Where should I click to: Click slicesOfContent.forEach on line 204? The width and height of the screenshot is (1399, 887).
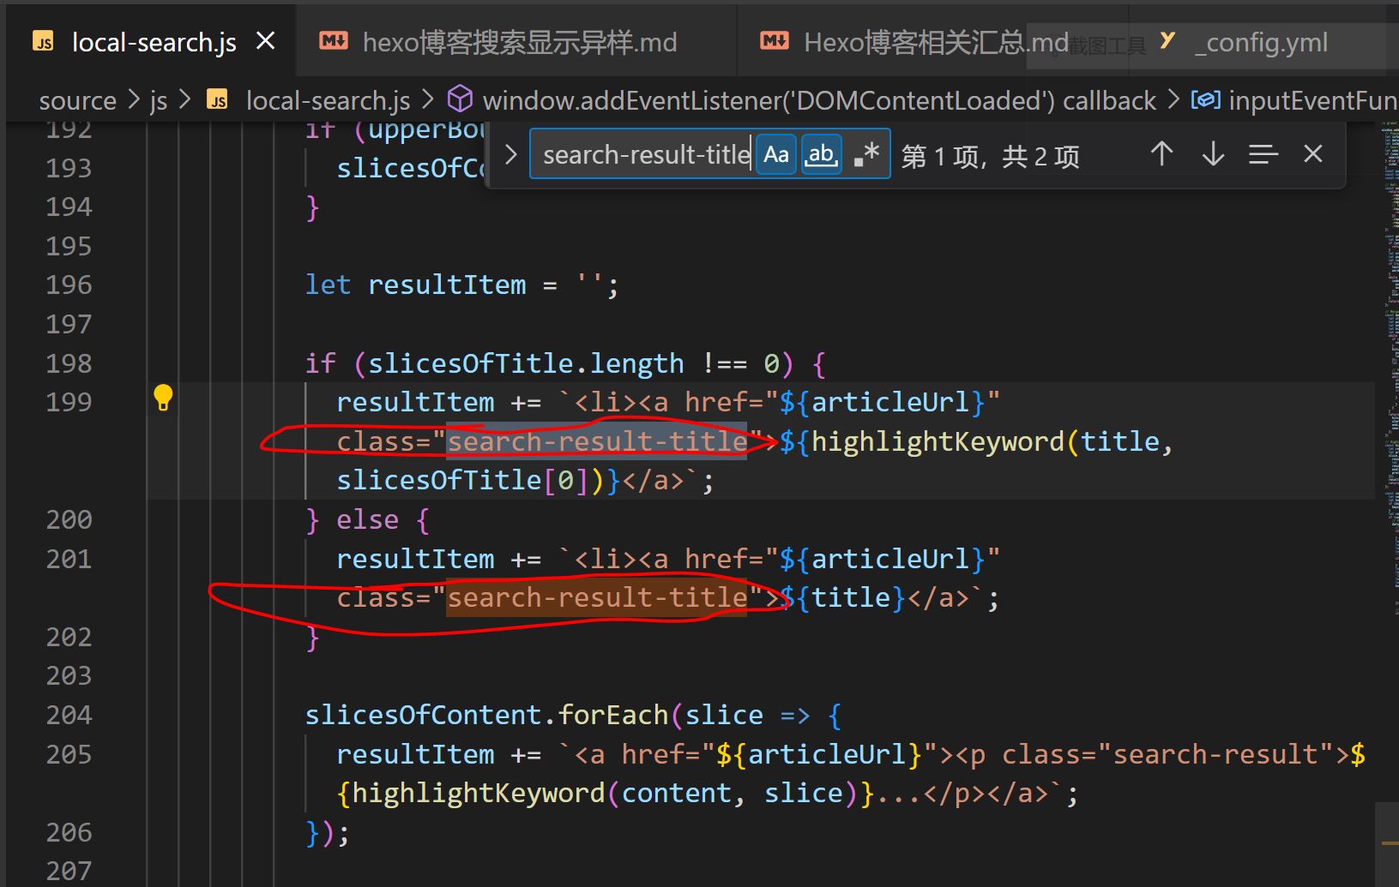pyautogui.click(x=486, y=715)
